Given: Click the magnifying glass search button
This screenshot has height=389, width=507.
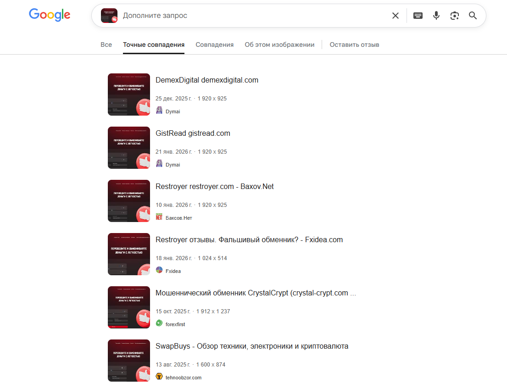Looking at the screenshot, I should [473, 16].
